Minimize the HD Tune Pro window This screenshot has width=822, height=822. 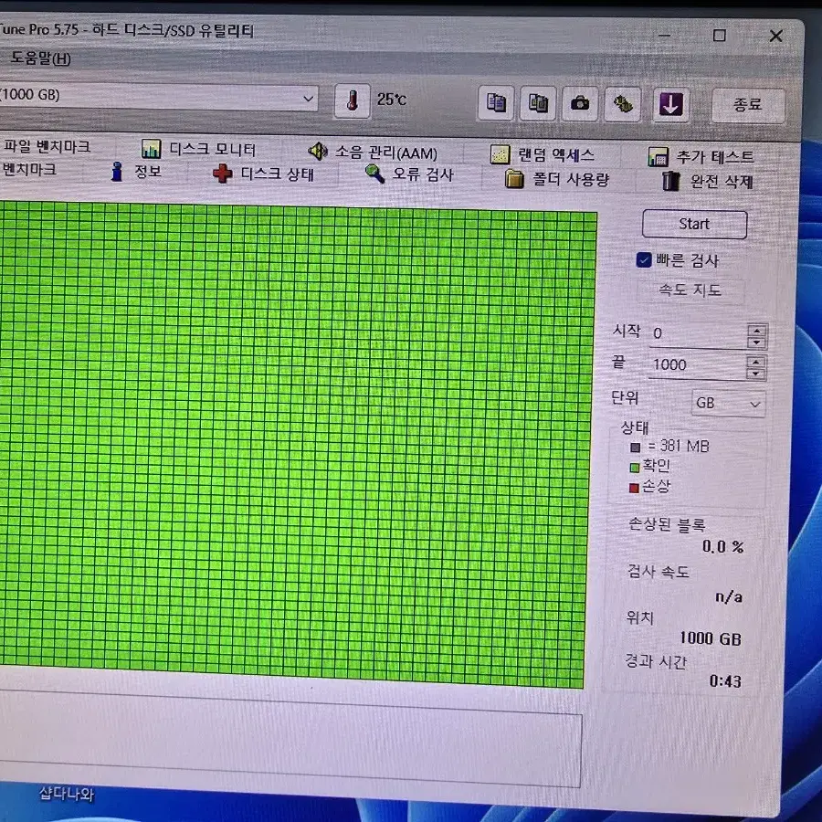pyautogui.click(x=664, y=36)
